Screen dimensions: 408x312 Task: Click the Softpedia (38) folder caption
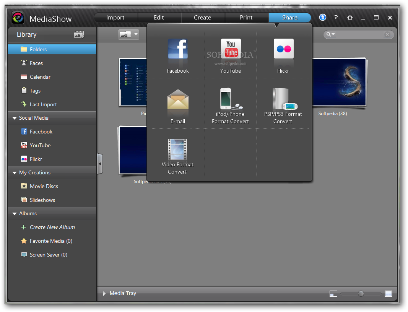(x=333, y=114)
